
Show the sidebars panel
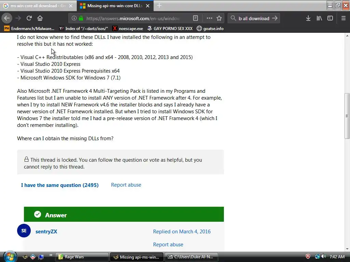pyautogui.click(x=330, y=18)
